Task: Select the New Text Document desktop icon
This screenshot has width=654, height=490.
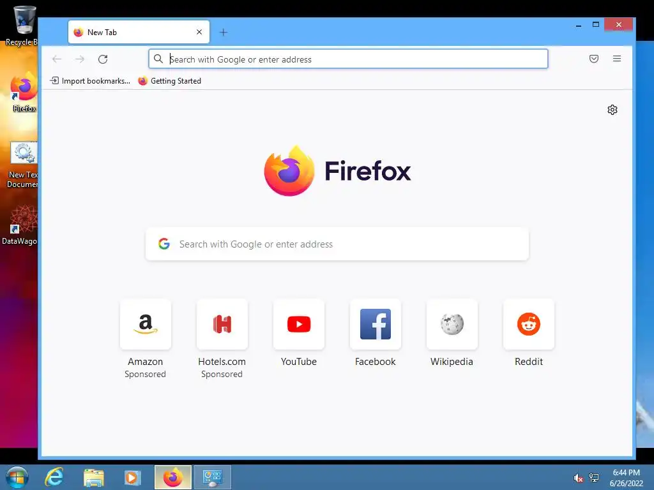Action: pos(24,165)
